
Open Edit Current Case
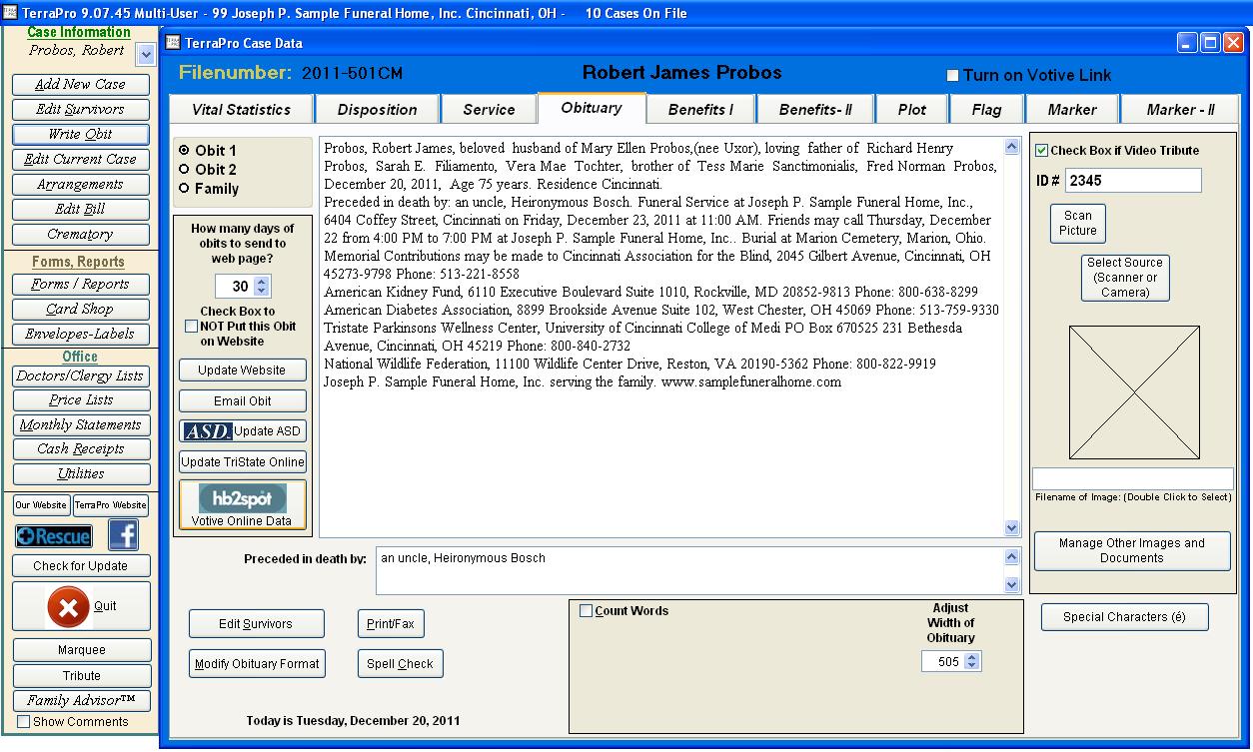pyautogui.click(x=81, y=160)
